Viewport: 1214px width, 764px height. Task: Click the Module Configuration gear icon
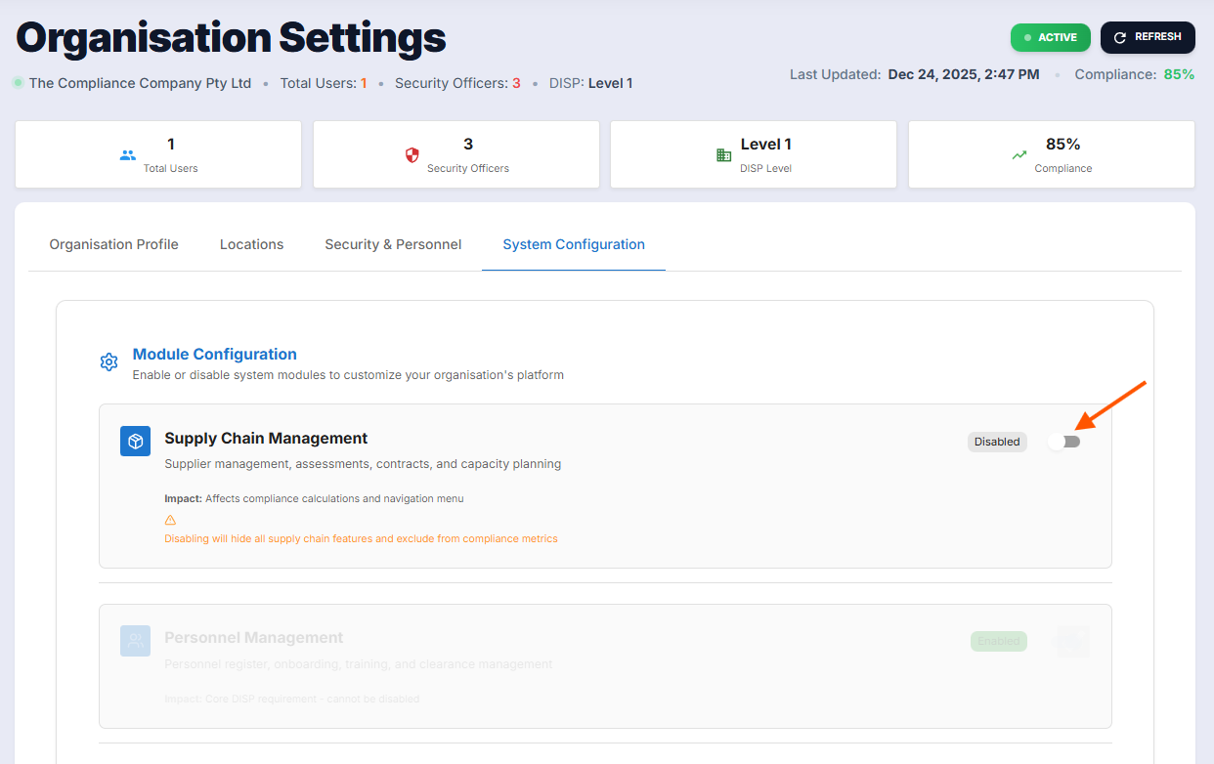click(x=109, y=362)
